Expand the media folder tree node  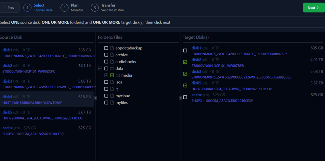tap(106, 75)
